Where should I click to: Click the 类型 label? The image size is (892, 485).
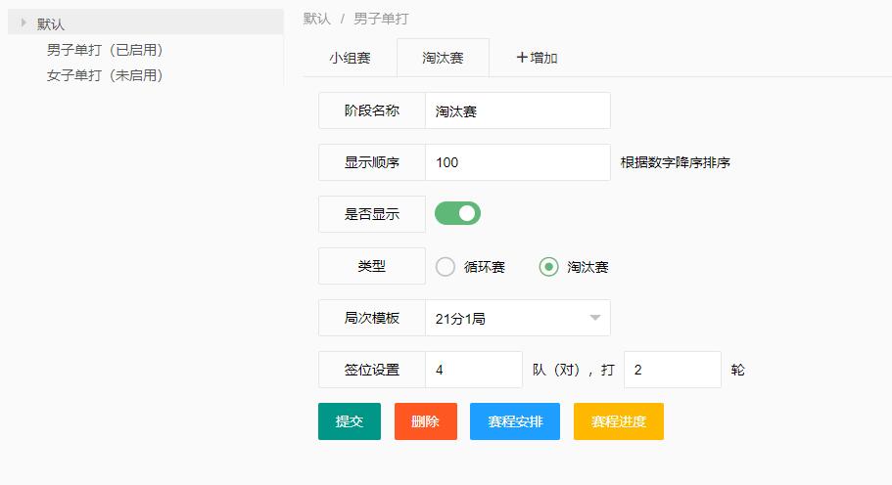coord(372,266)
